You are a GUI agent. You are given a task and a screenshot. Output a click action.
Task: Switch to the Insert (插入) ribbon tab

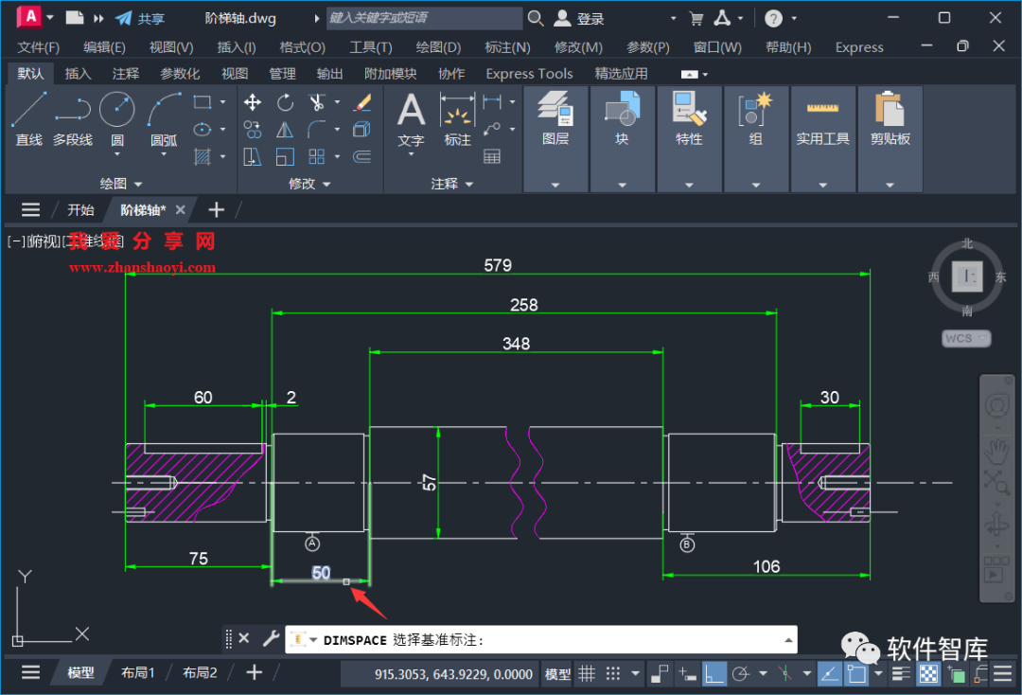pyautogui.click(x=78, y=74)
